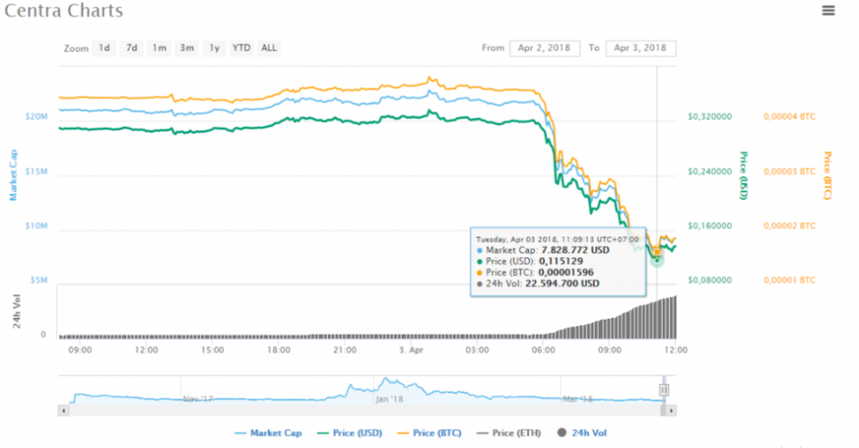This screenshot has height=448, width=859.
Task: Set zoom range to 7d
Action: click(132, 48)
